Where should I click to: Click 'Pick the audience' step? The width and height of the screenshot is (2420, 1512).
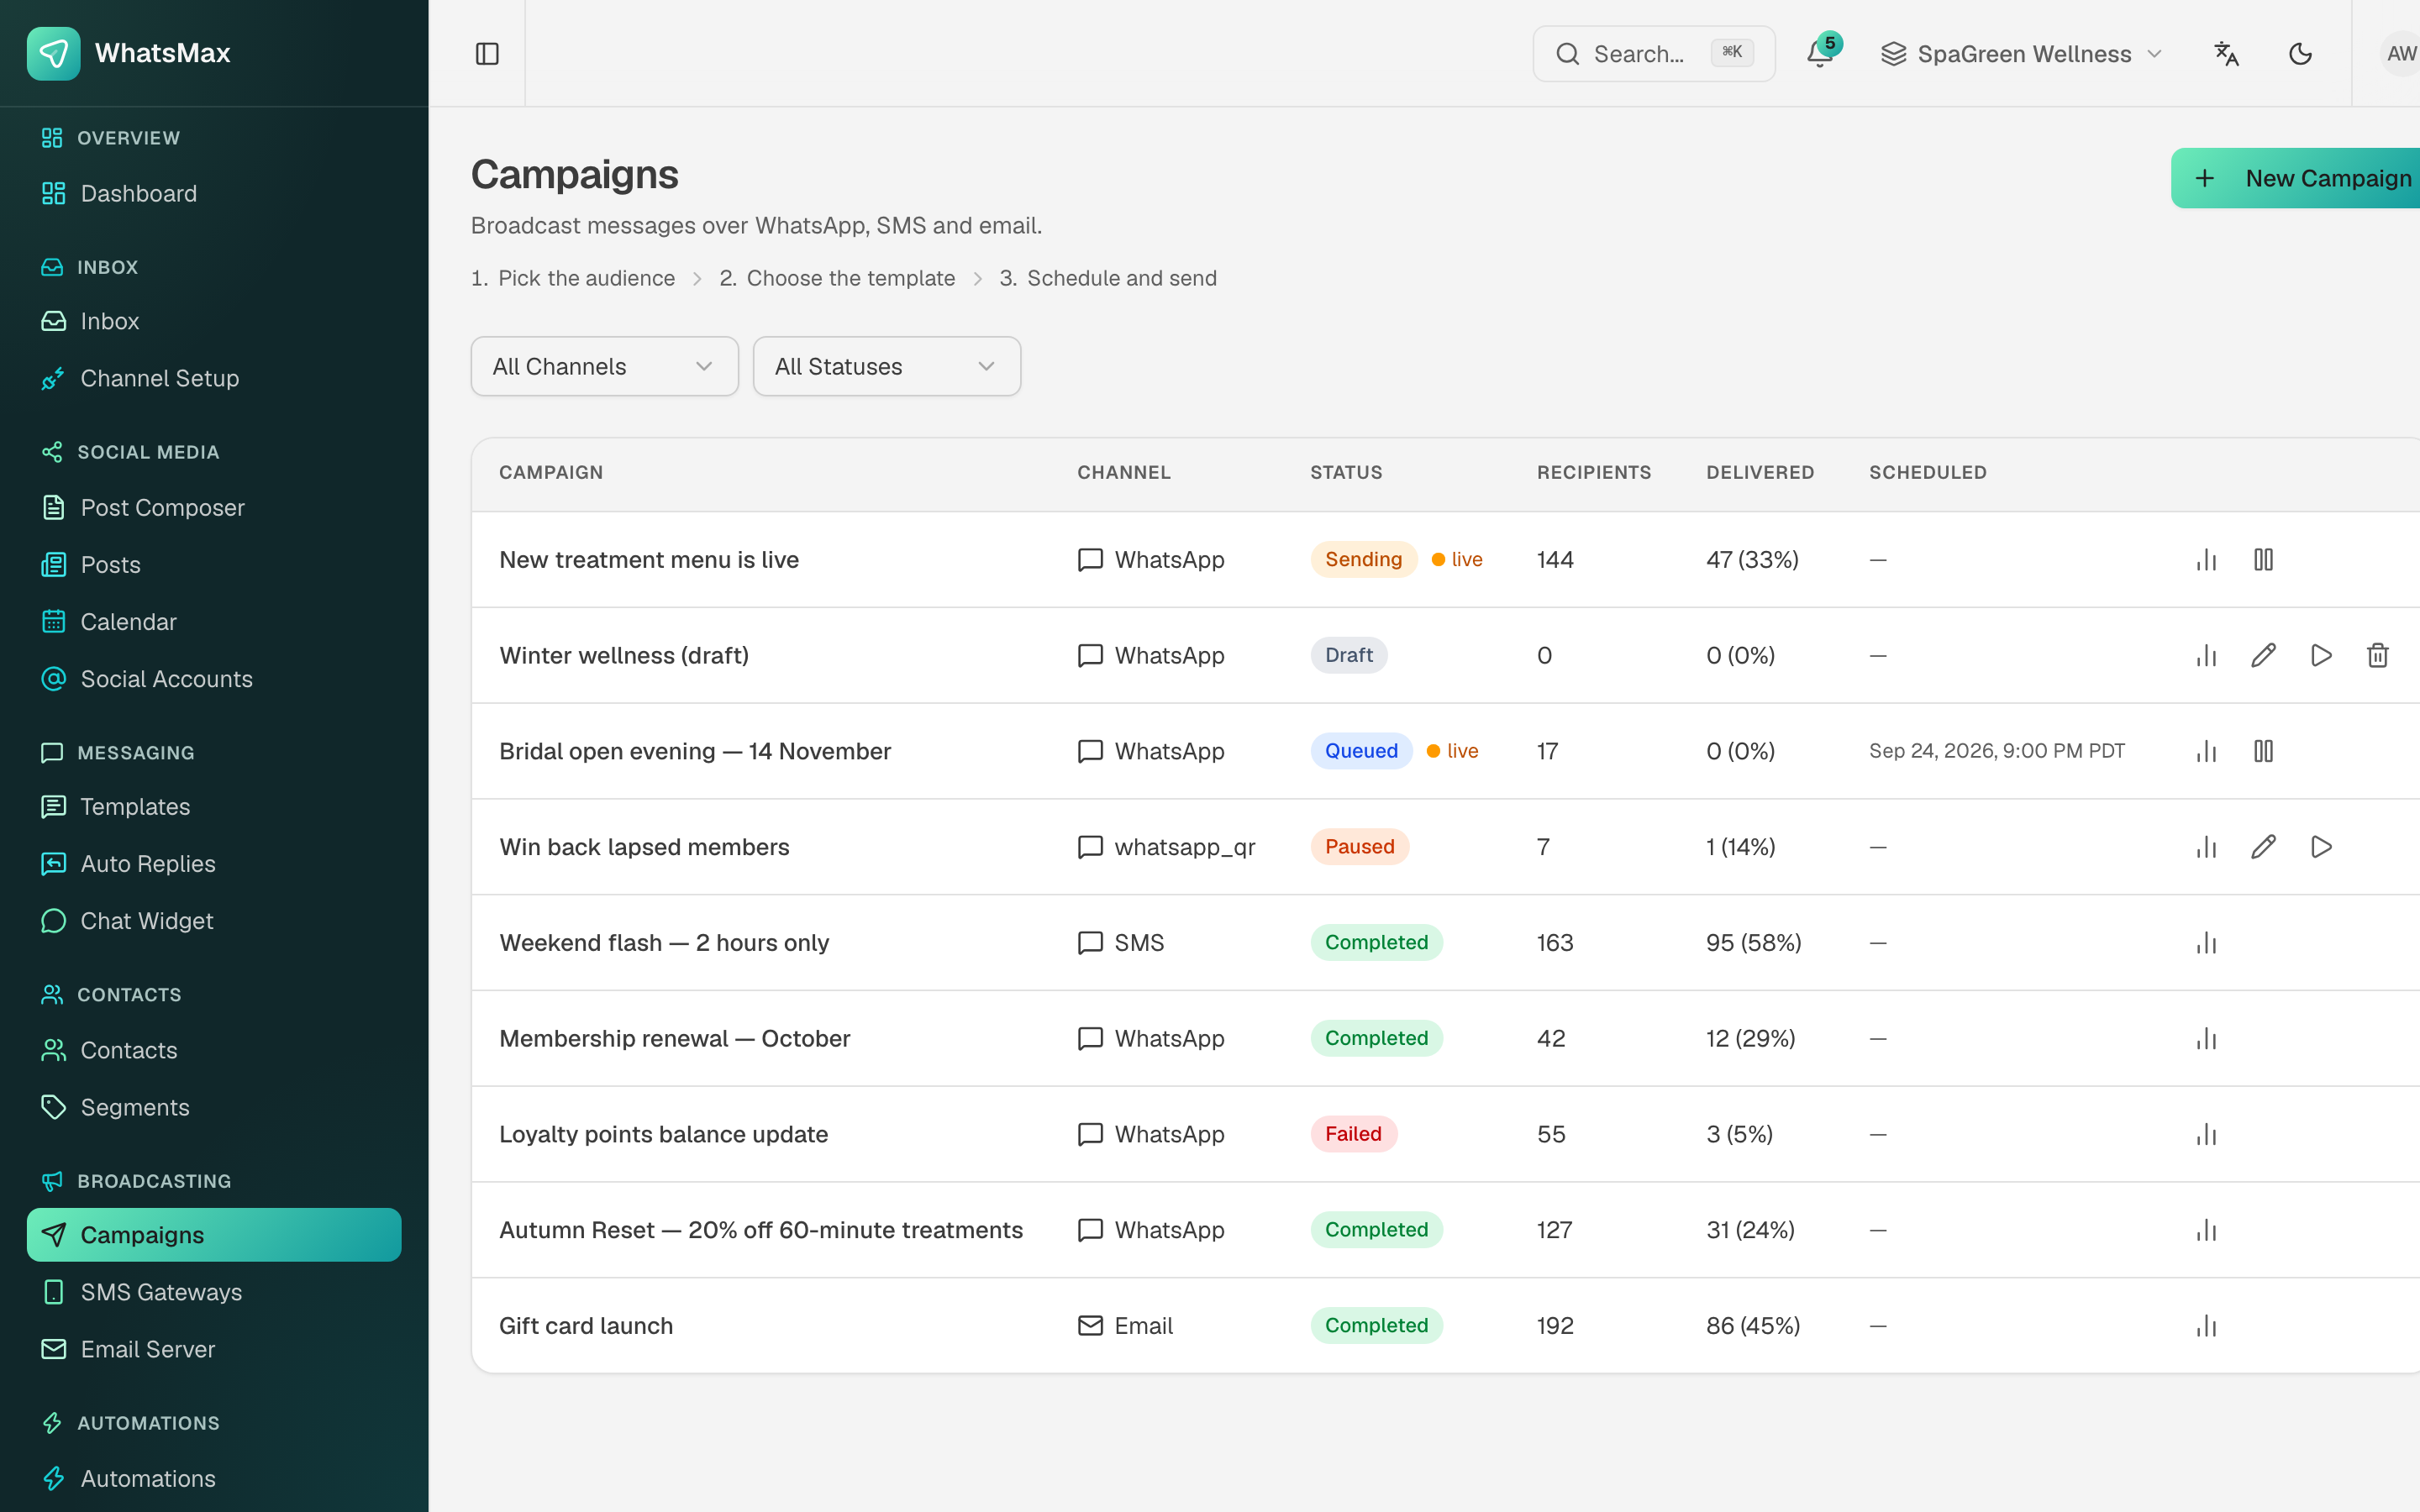[x=586, y=278]
